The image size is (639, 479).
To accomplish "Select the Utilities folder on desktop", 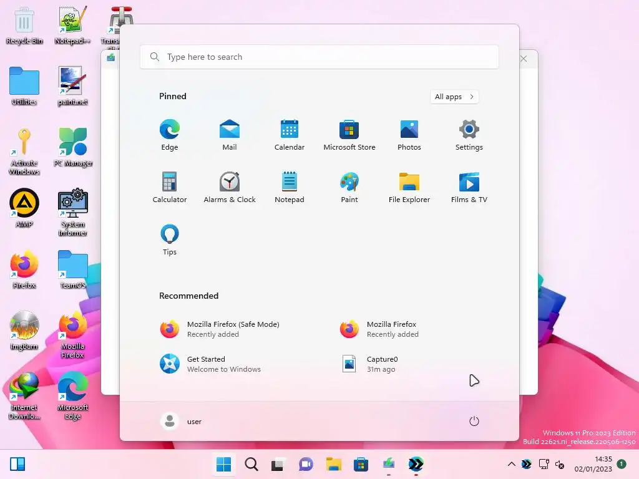I will (x=24, y=86).
